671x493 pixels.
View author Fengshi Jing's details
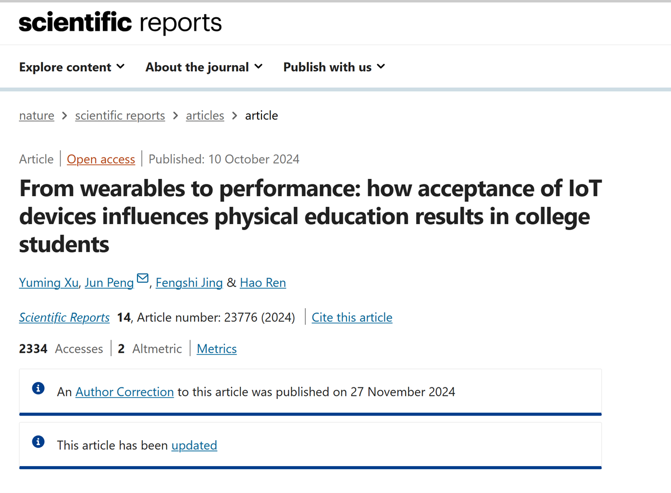click(x=189, y=282)
